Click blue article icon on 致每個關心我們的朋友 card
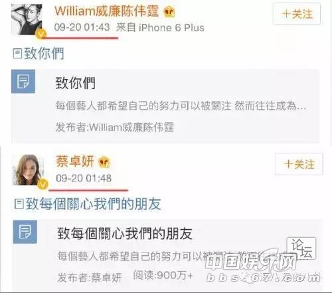Viewport: 332px width, 293px height. pos(25,232)
